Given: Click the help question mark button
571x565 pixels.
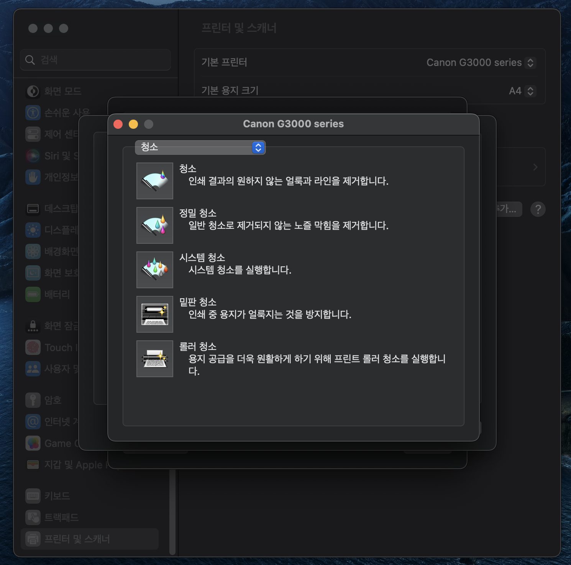Looking at the screenshot, I should click(538, 209).
